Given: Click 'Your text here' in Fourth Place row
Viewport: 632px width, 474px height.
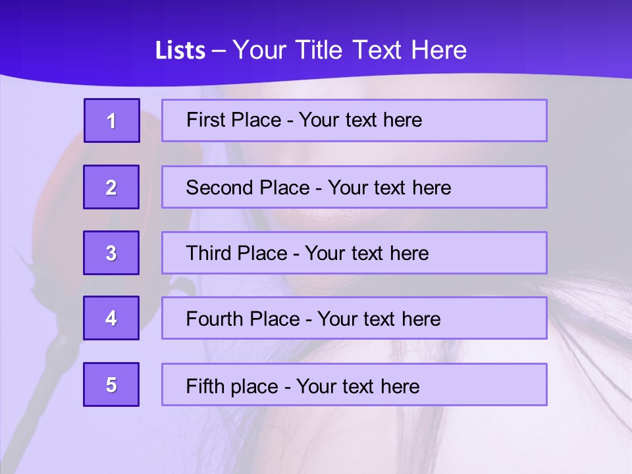Looking at the screenshot, I should pyautogui.click(x=379, y=319).
